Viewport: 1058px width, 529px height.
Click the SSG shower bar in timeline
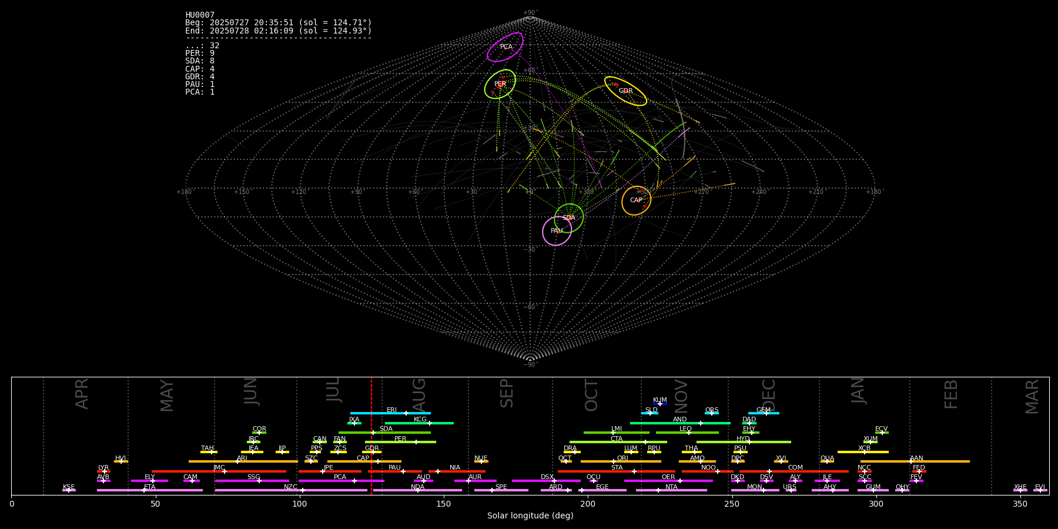click(252, 481)
